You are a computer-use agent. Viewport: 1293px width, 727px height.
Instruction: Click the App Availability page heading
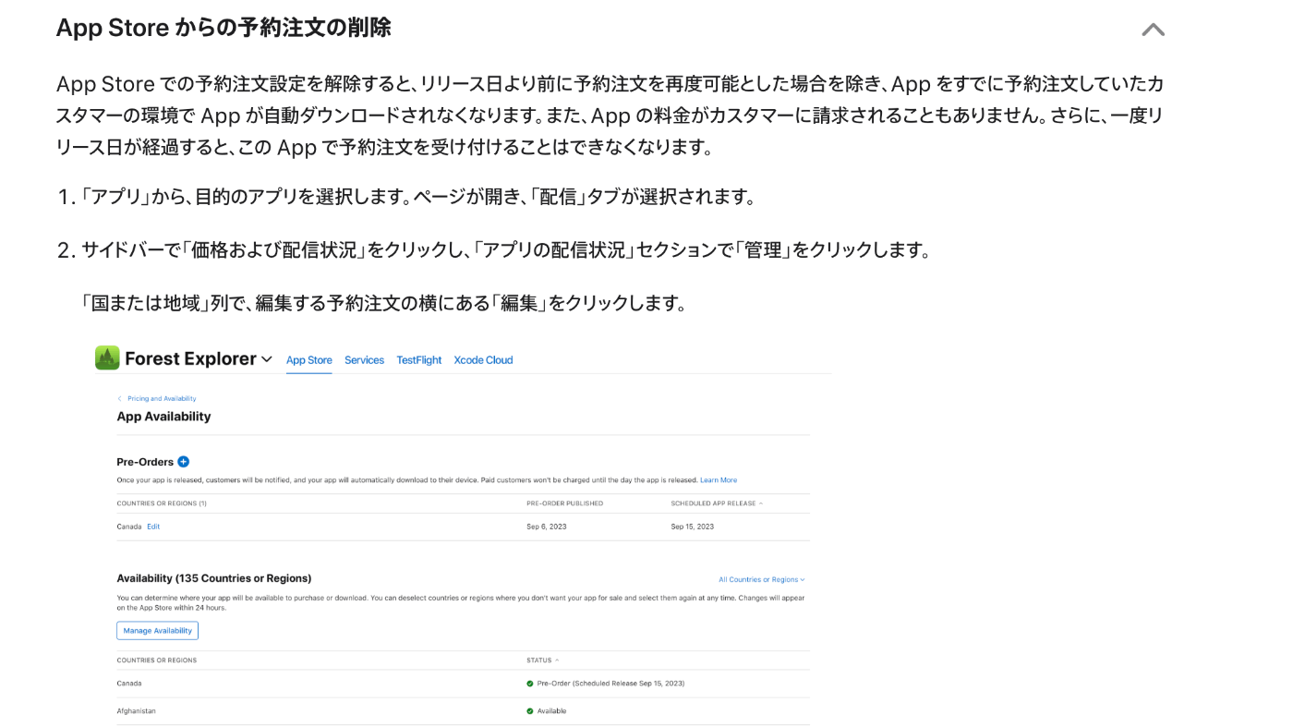163,417
